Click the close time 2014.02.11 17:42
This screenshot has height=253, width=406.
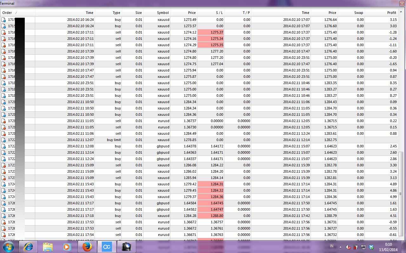297,216
